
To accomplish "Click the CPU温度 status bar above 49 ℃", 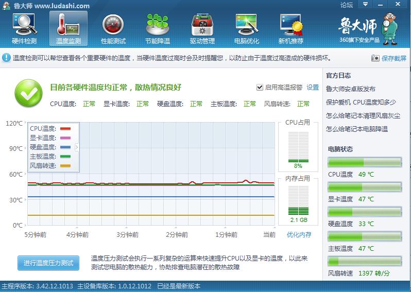I will (x=365, y=162).
